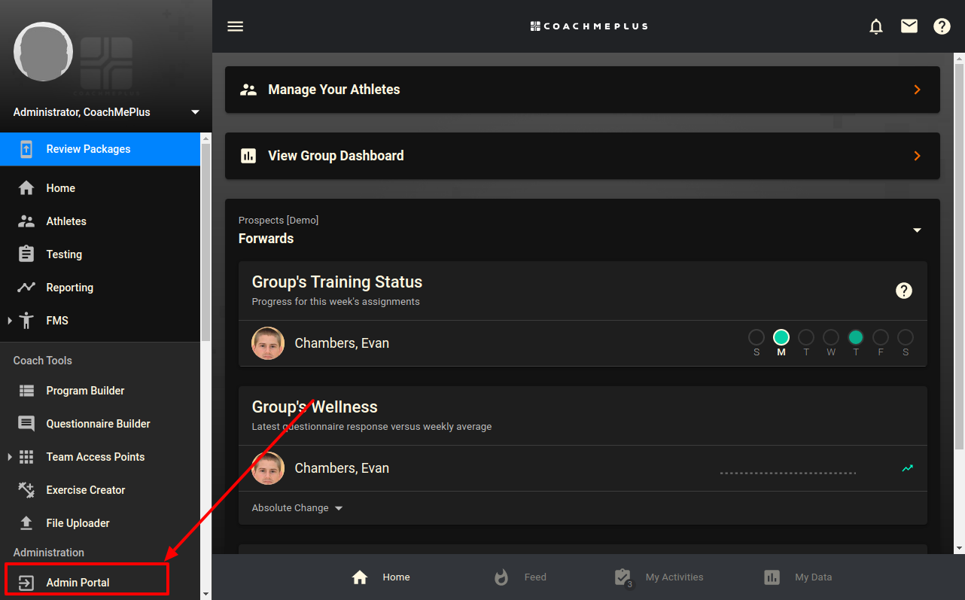Open Review Packages in sidebar
Screen dimensions: 965x600
point(100,149)
